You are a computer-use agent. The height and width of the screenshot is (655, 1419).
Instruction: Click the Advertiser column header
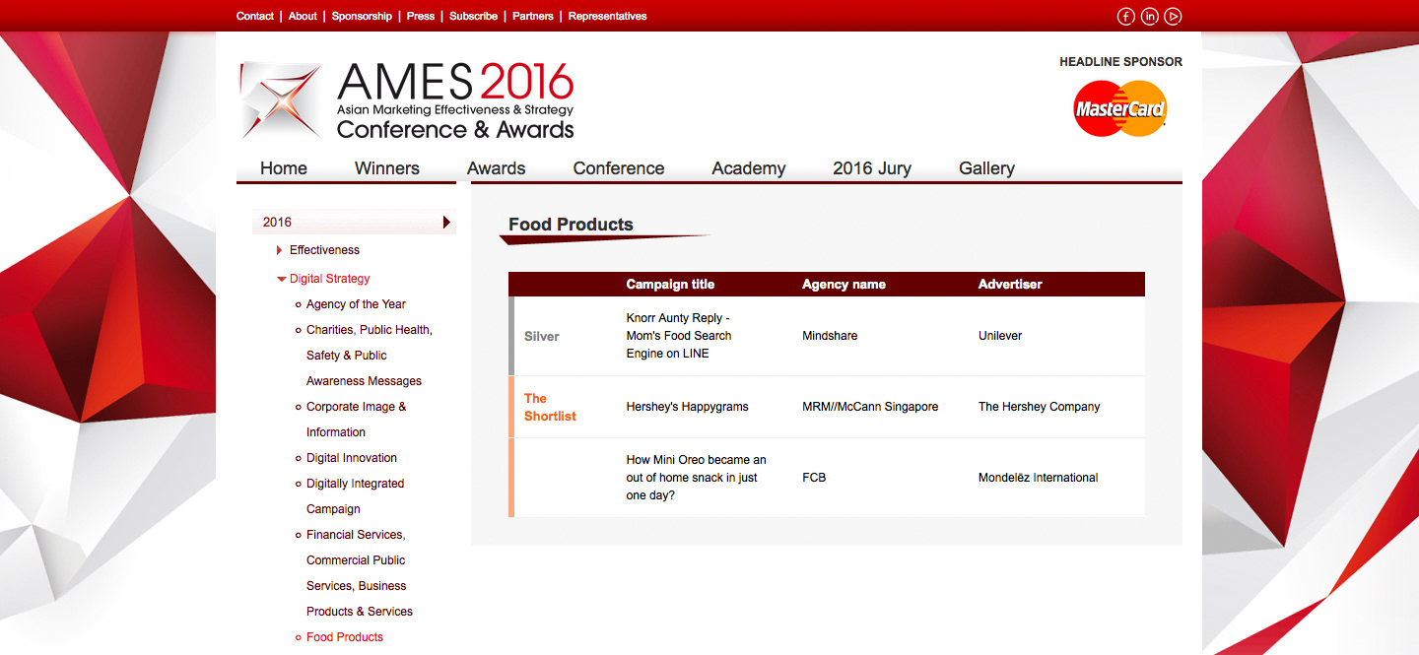[1010, 284]
